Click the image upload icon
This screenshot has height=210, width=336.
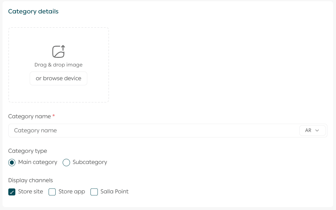[59, 51]
